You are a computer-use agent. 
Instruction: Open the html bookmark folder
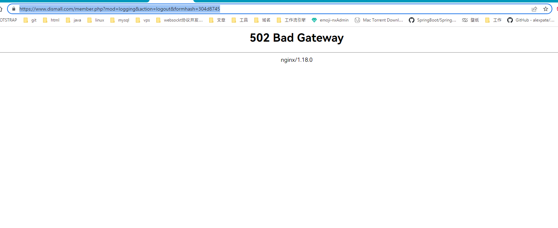tap(51, 20)
